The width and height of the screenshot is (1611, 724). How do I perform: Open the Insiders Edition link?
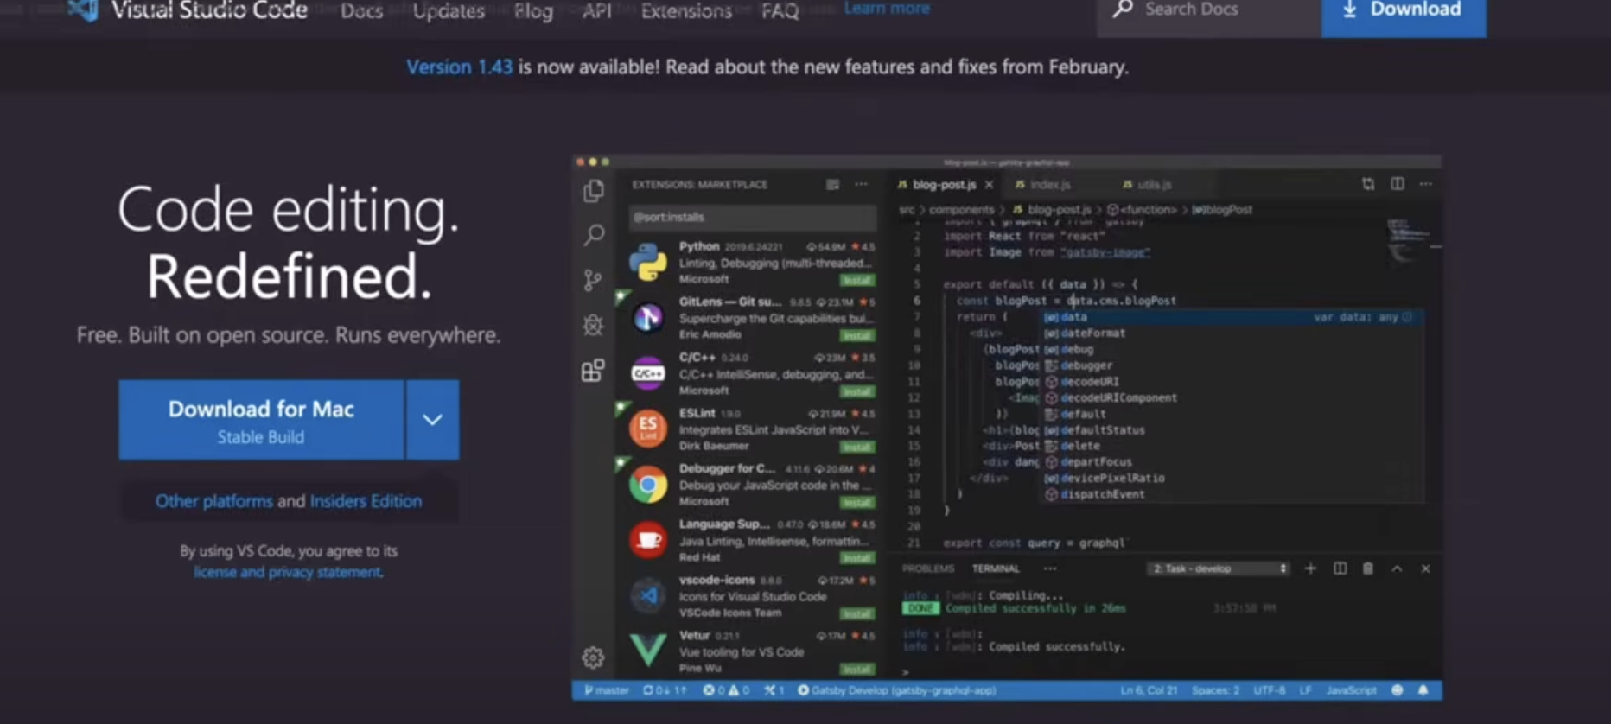366,501
